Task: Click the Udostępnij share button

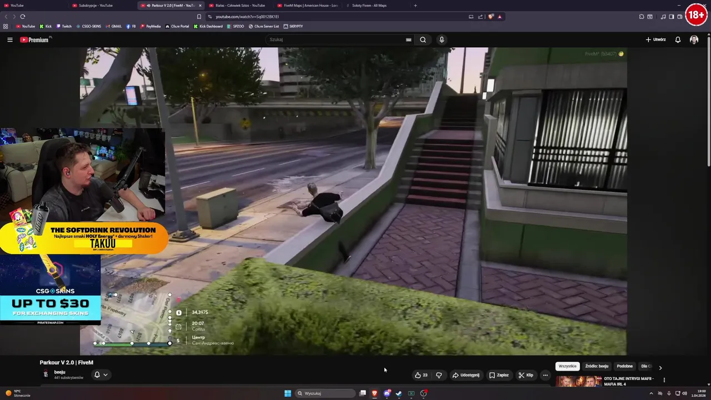Action: (466, 375)
